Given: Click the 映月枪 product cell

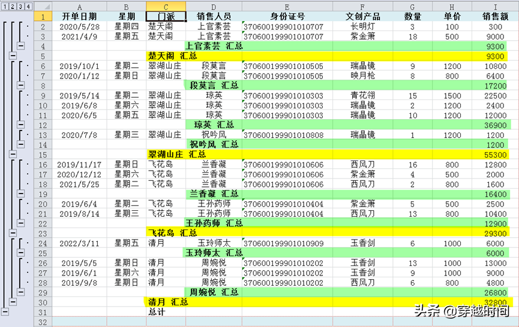Looking at the screenshot, I should click(x=363, y=75).
